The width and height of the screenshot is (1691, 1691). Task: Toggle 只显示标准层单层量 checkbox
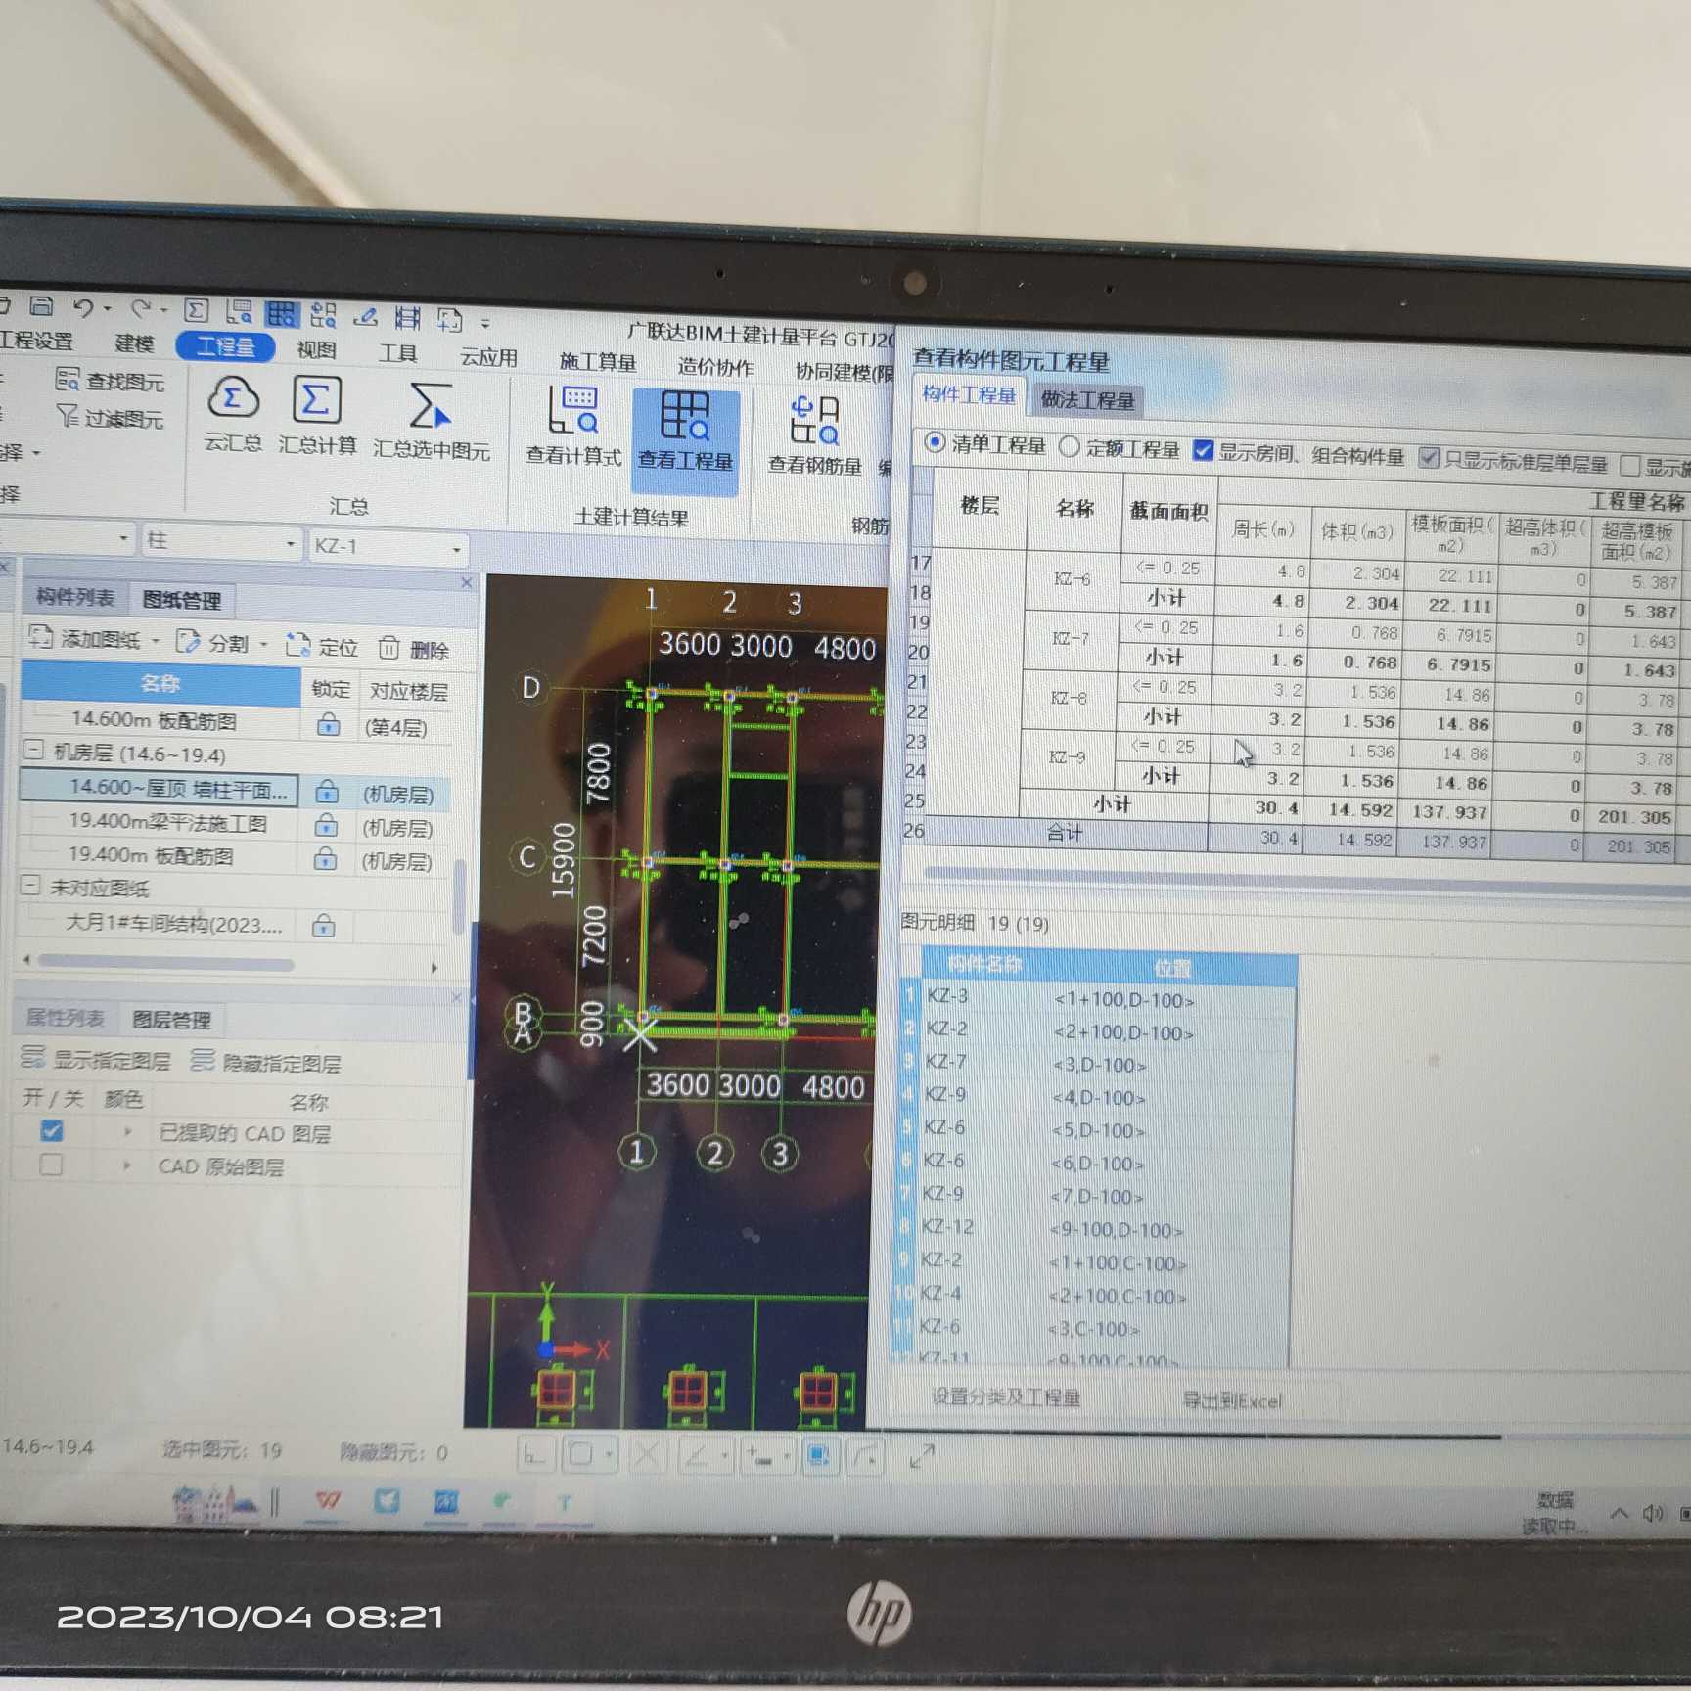pos(1428,457)
